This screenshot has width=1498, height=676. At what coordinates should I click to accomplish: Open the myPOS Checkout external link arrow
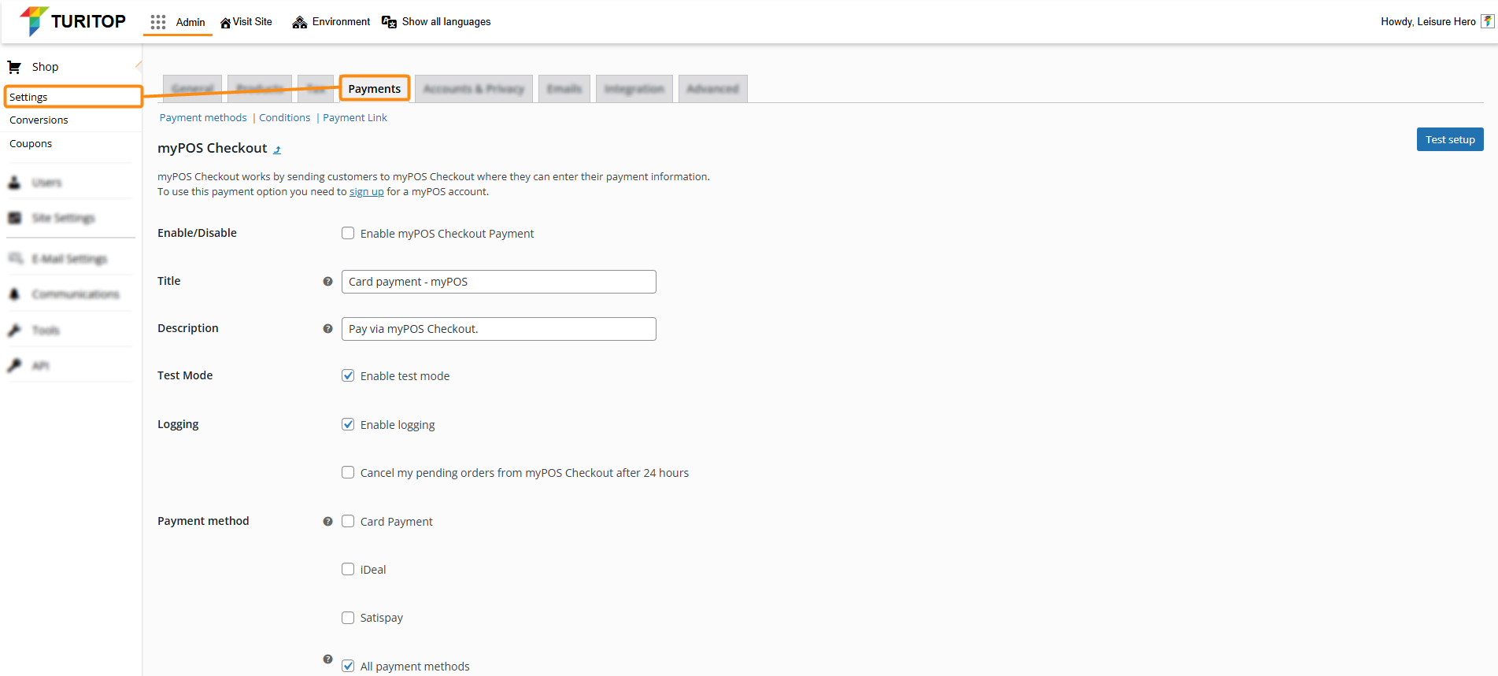pos(277,150)
